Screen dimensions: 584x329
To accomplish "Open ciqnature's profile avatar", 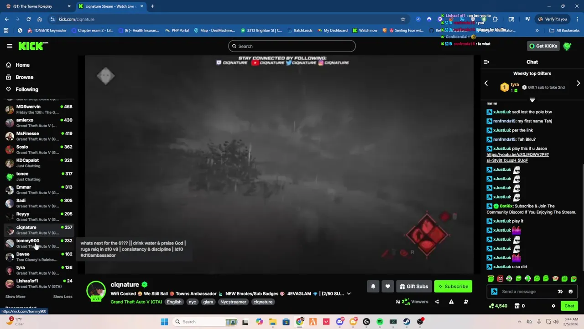I will click(96, 291).
